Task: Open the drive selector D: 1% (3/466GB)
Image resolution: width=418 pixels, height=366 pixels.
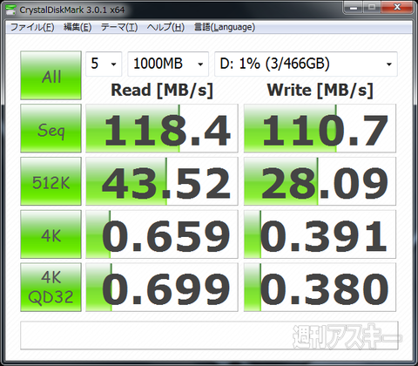Action: (306, 64)
